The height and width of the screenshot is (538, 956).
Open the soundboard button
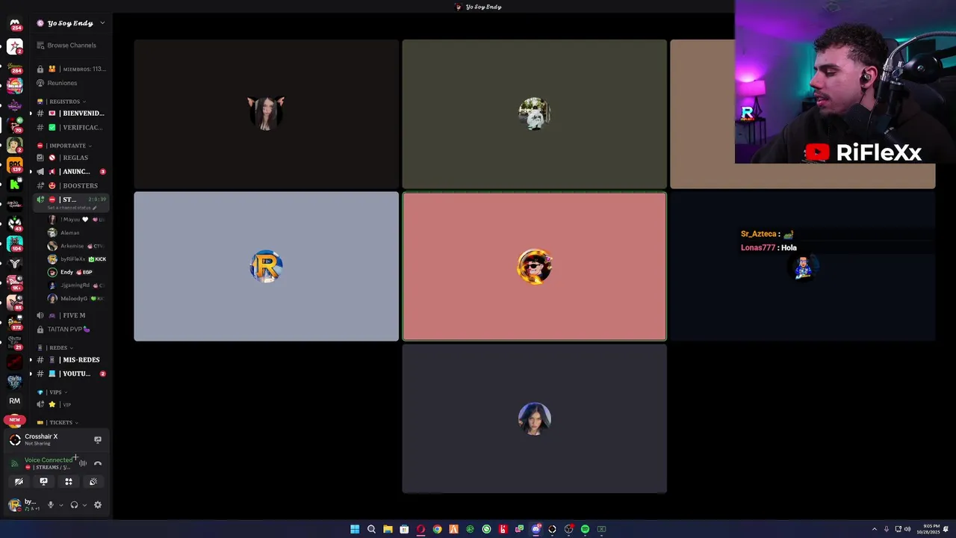click(93, 482)
